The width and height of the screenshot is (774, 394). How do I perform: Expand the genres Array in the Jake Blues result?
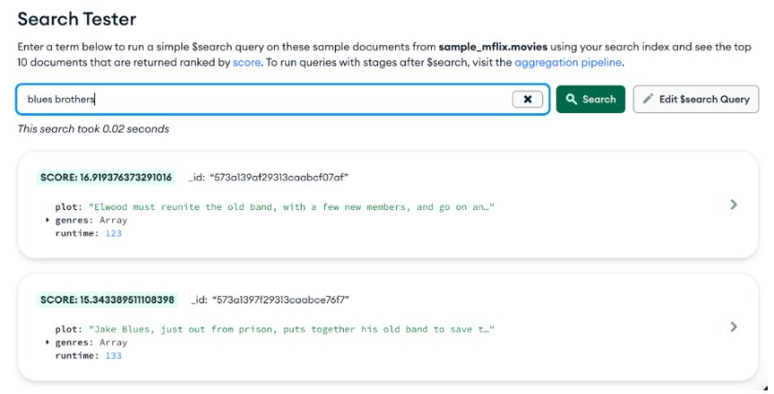click(48, 342)
